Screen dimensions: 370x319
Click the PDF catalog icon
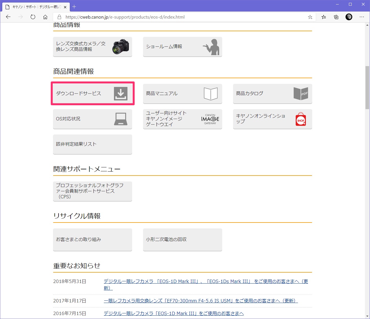point(301,93)
